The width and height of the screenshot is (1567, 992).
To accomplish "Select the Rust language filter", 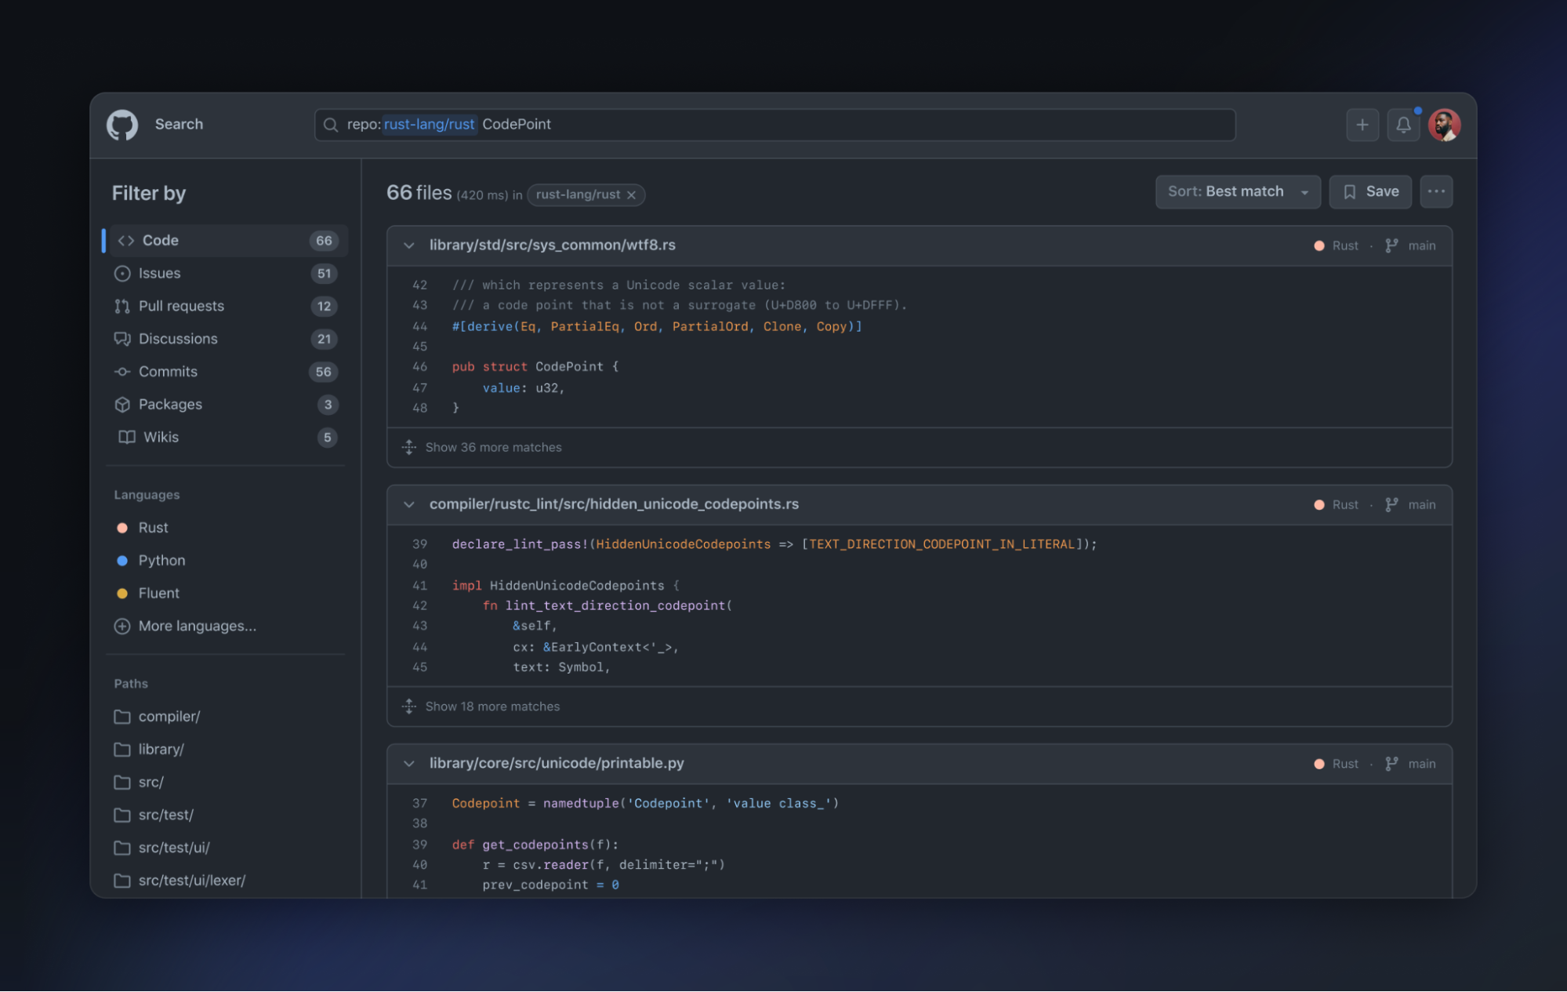I will (153, 528).
